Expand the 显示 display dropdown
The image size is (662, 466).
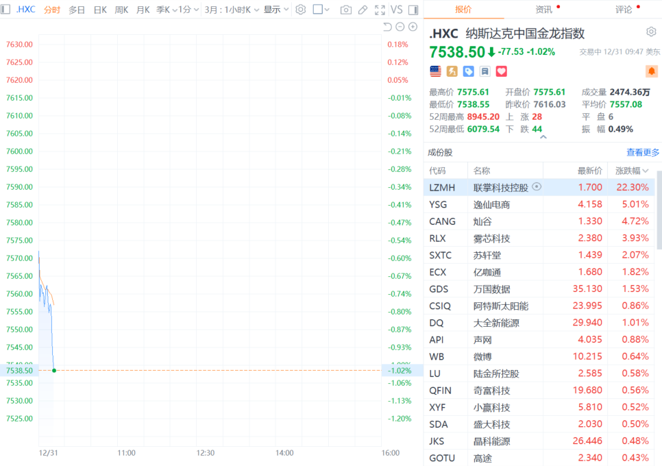pos(276,10)
